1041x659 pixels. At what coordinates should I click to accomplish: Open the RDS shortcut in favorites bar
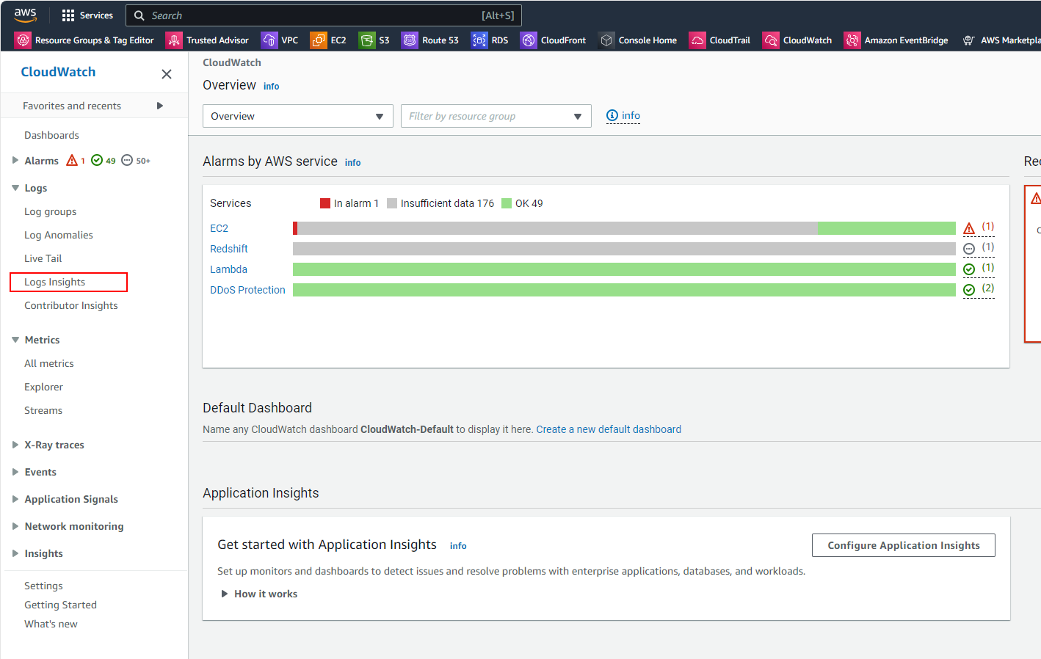490,40
